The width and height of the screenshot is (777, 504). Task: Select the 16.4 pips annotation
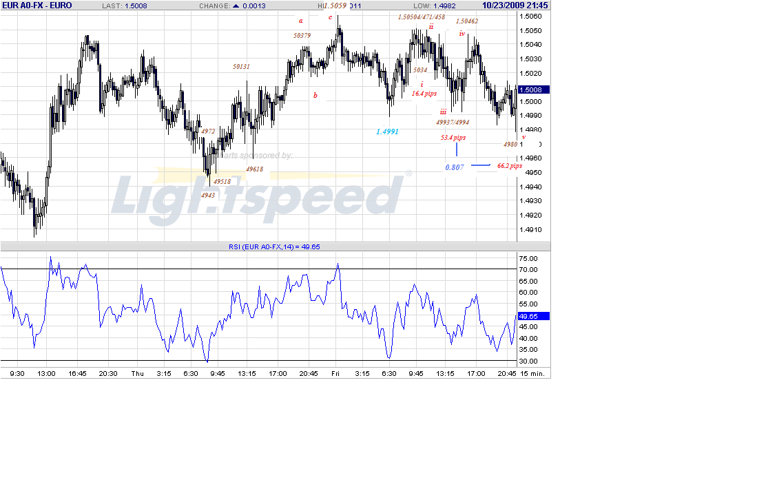click(x=424, y=94)
